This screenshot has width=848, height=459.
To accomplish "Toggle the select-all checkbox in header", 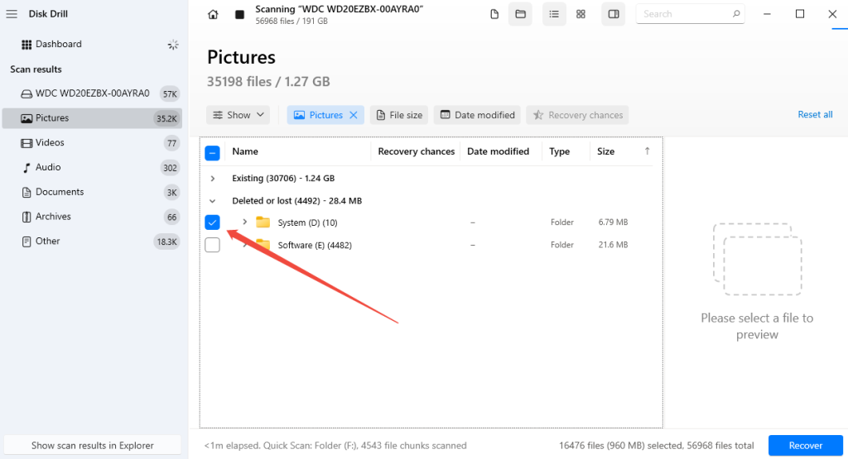I will click(x=212, y=152).
